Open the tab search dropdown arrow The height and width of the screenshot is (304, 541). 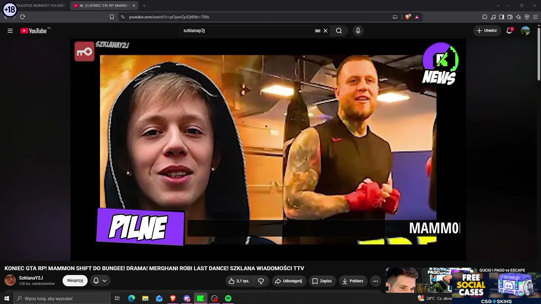click(498, 5)
